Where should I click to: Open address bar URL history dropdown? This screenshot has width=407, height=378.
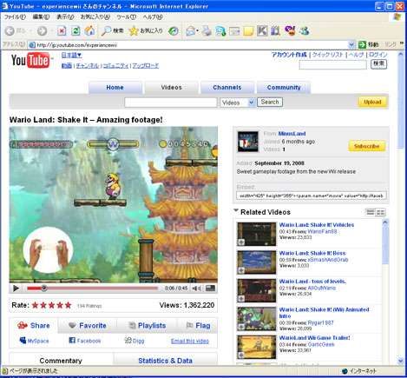(351, 44)
